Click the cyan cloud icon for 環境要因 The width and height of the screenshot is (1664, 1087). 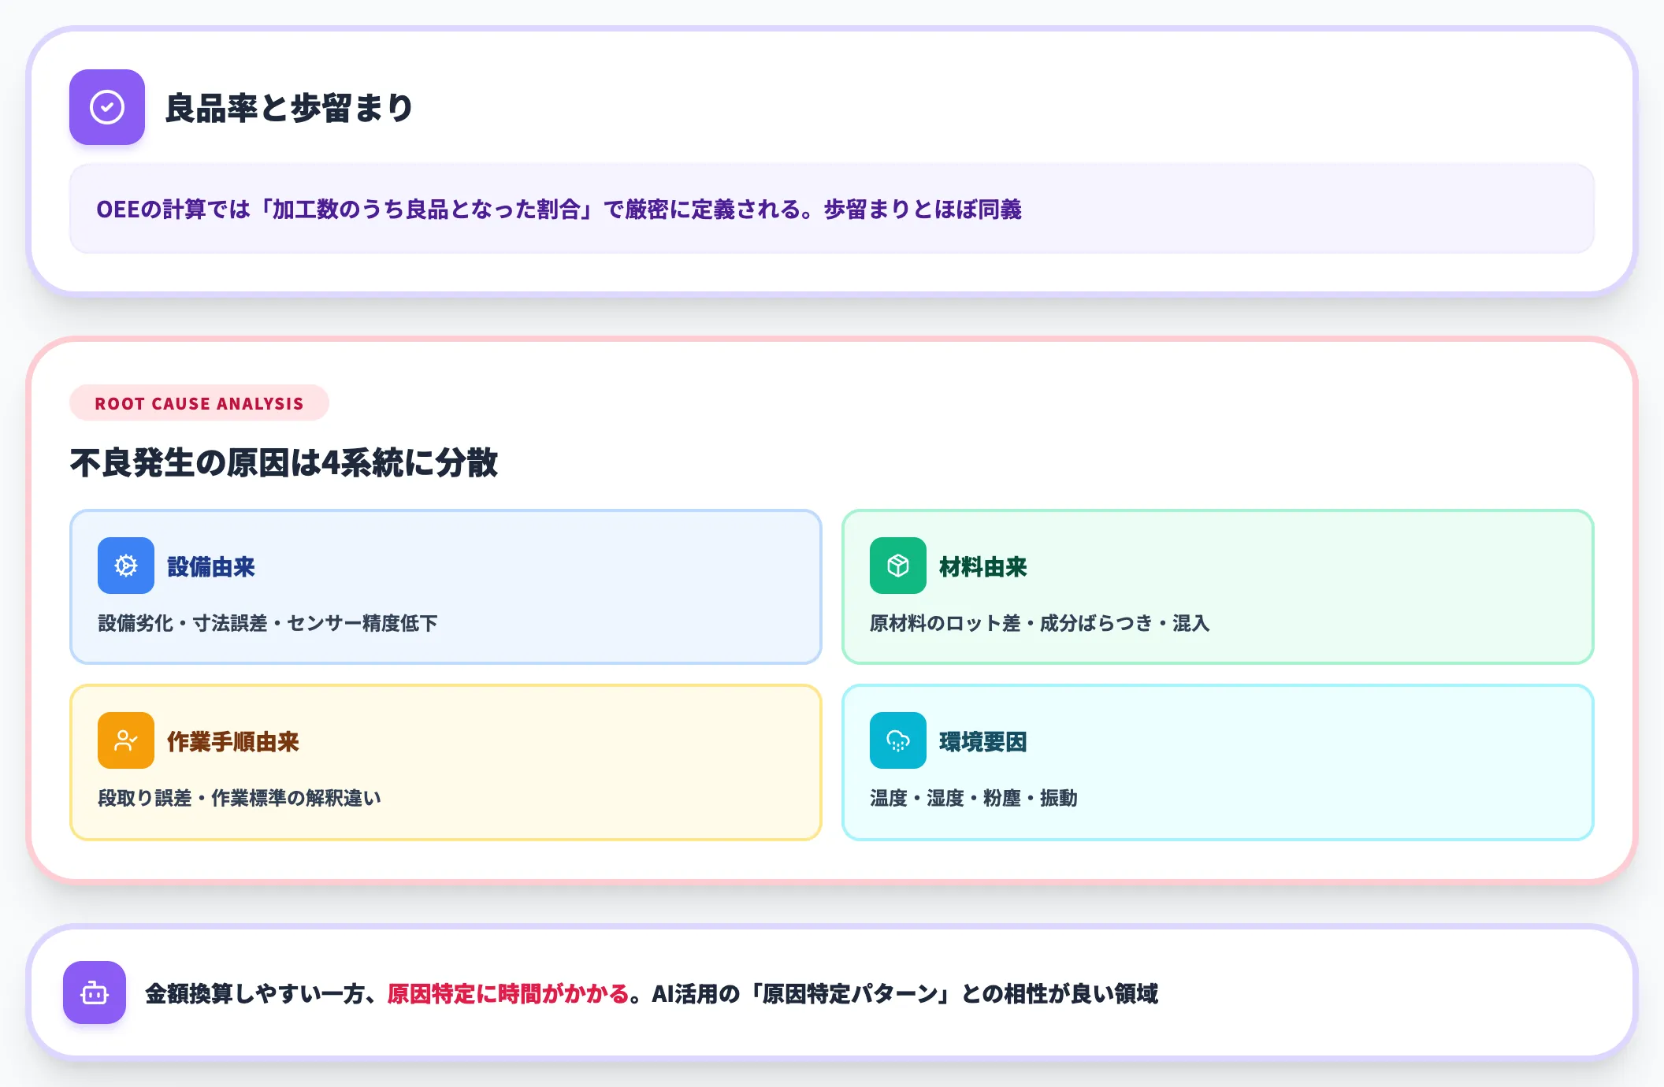tap(898, 740)
